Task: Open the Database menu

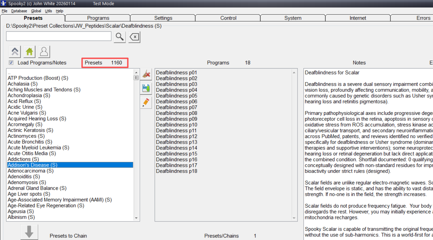Action: click(x=19, y=11)
